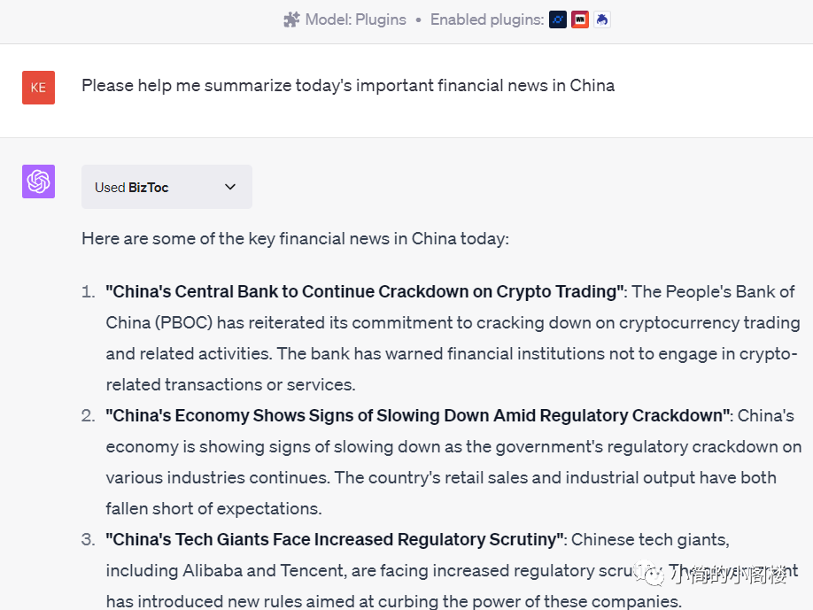Click the purple ChatGPT logo avatar
The image size is (813, 610).
(38, 181)
